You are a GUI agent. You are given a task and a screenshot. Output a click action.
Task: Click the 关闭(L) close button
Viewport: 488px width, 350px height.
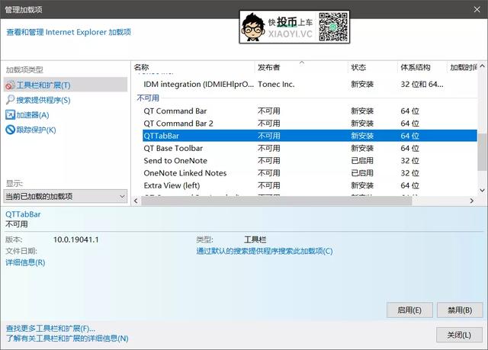click(x=459, y=335)
